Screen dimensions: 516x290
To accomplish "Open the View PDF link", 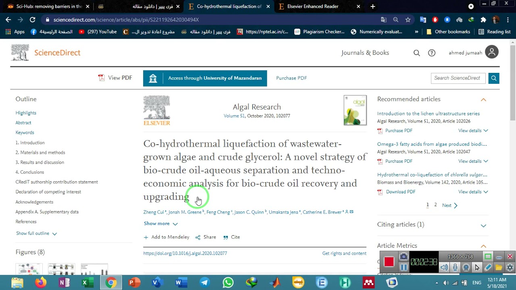I will (x=115, y=78).
